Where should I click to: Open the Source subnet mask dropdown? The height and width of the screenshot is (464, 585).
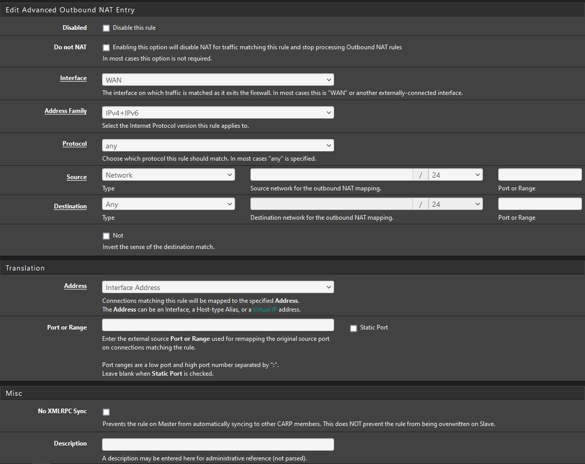tap(456, 175)
